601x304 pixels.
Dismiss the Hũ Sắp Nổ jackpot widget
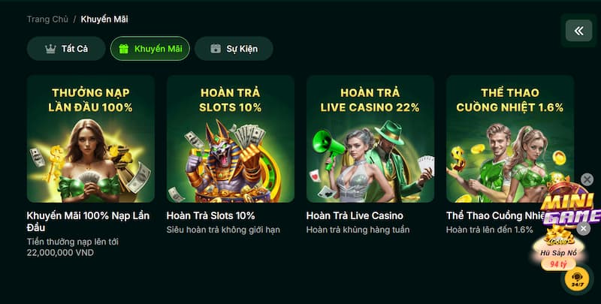(584, 229)
